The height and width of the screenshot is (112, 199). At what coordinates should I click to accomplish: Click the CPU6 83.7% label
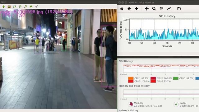coord(164,81)
